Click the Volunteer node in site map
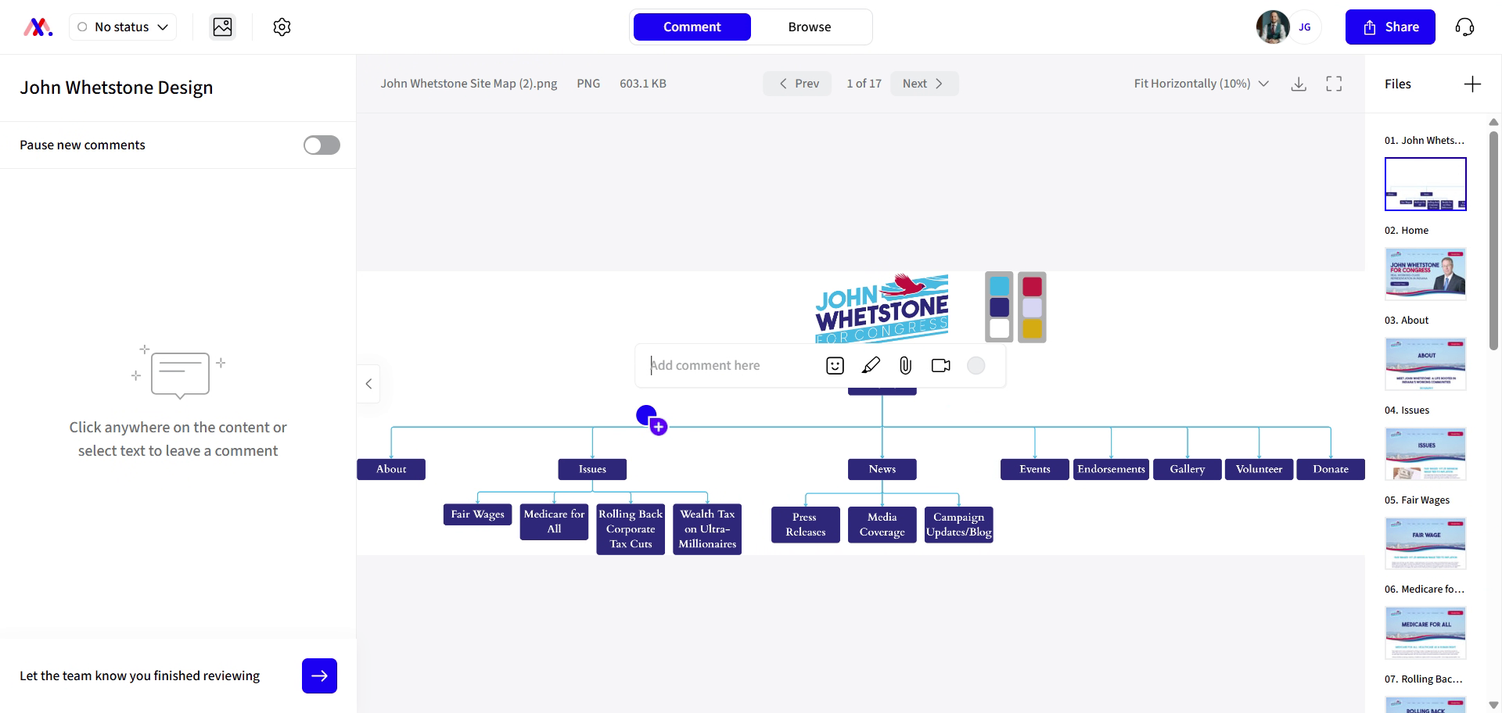The width and height of the screenshot is (1502, 713). tap(1259, 469)
